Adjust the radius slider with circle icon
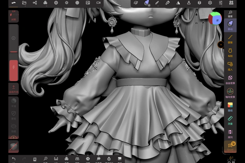The image size is (245, 163). click(x=14, y=38)
